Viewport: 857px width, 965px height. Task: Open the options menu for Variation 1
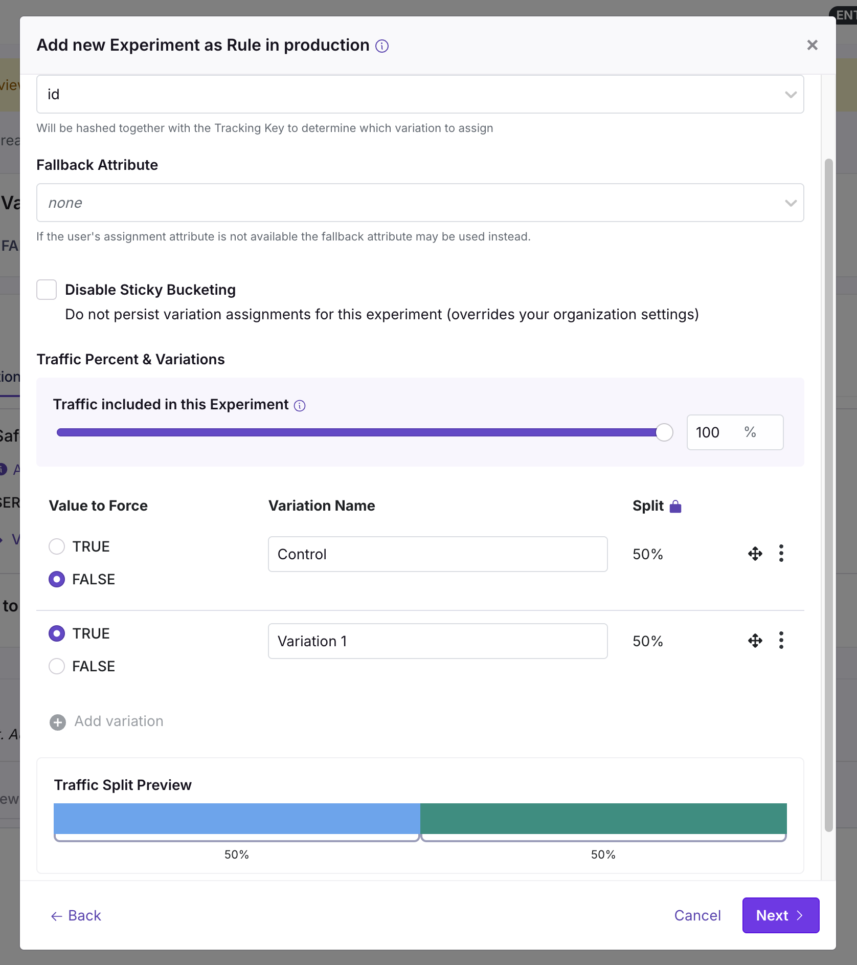tap(781, 640)
